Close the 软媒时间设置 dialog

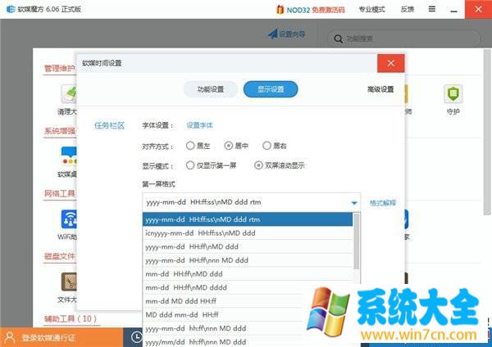[390, 63]
